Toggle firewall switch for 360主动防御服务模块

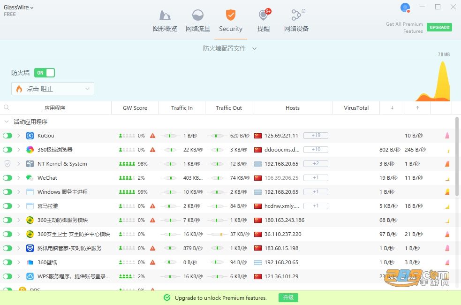(8, 220)
